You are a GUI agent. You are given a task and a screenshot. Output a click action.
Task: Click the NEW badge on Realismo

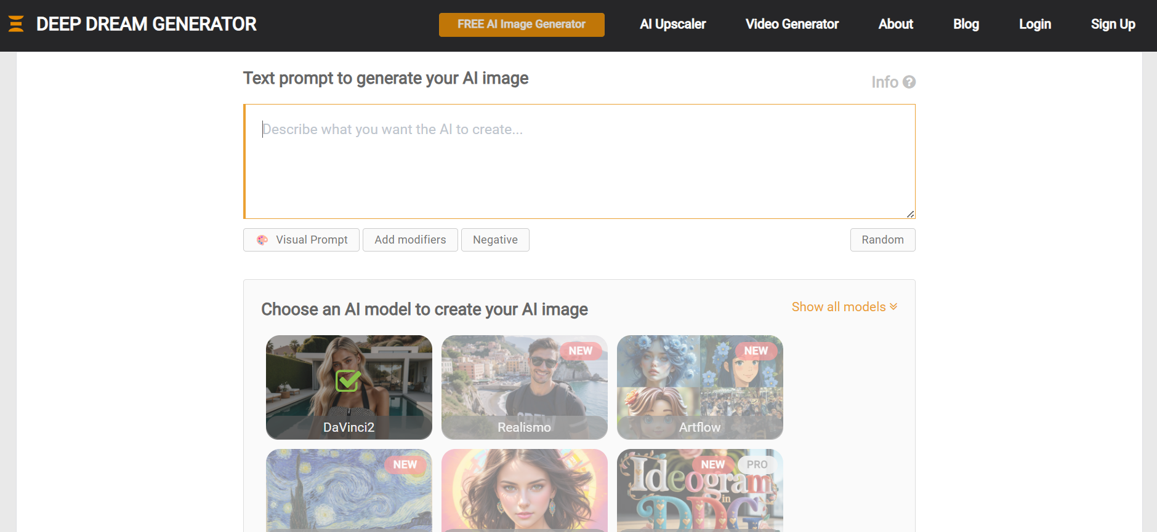pos(581,351)
